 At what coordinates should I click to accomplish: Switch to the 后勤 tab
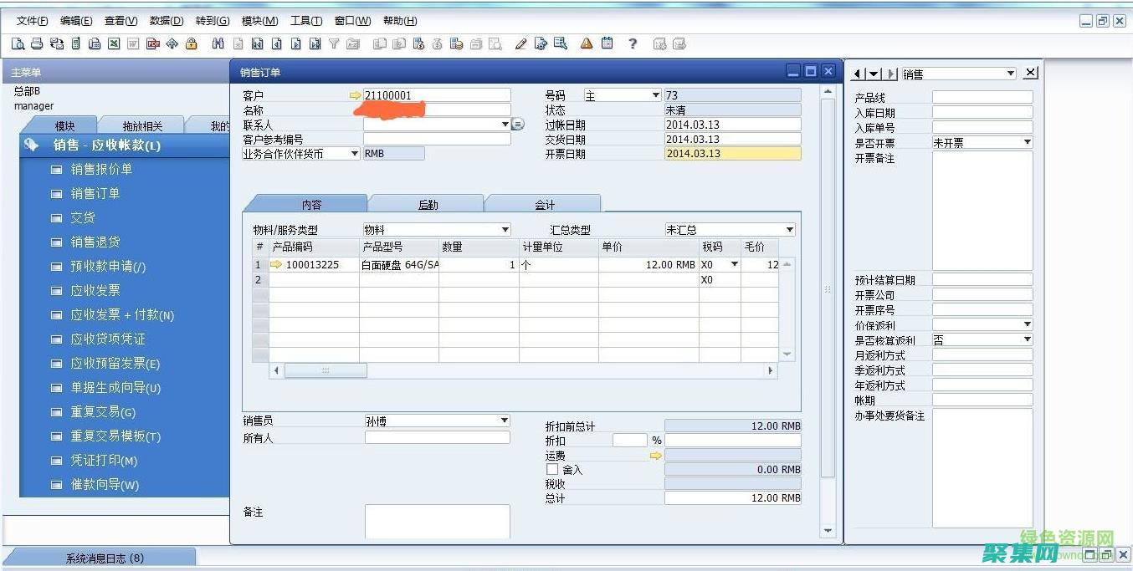[428, 202]
